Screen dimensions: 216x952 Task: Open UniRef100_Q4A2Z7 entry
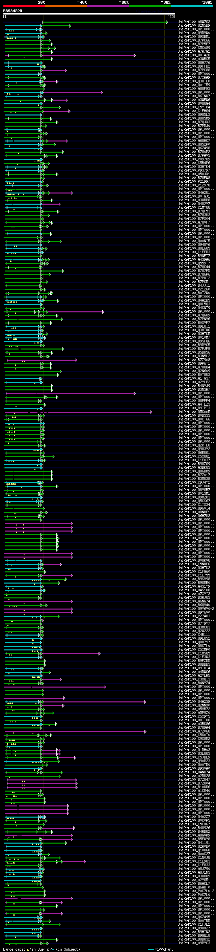(193, 817)
